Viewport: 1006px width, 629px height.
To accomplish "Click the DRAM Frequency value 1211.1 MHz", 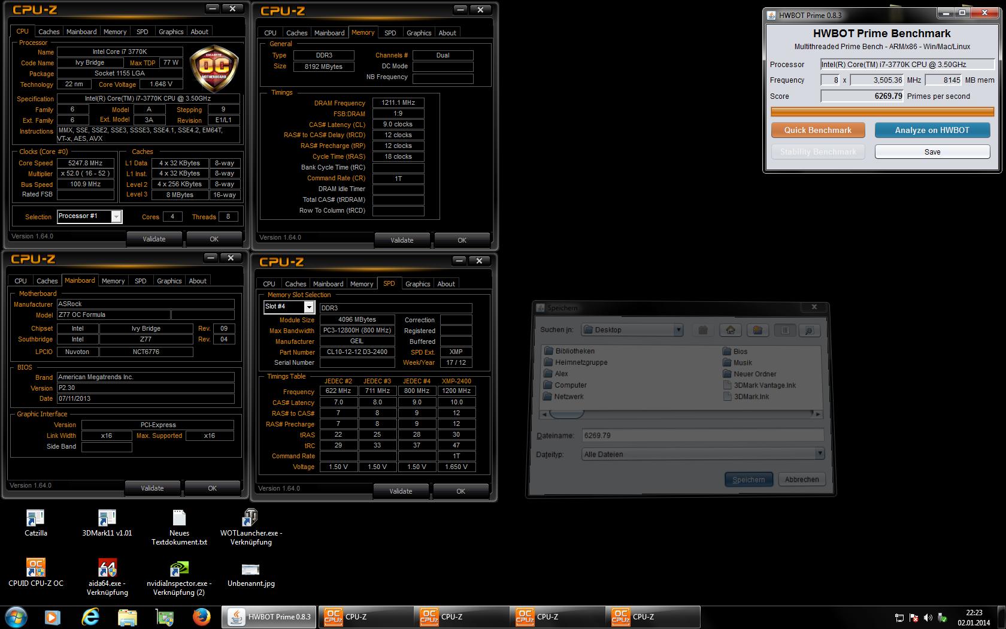I will 398,103.
